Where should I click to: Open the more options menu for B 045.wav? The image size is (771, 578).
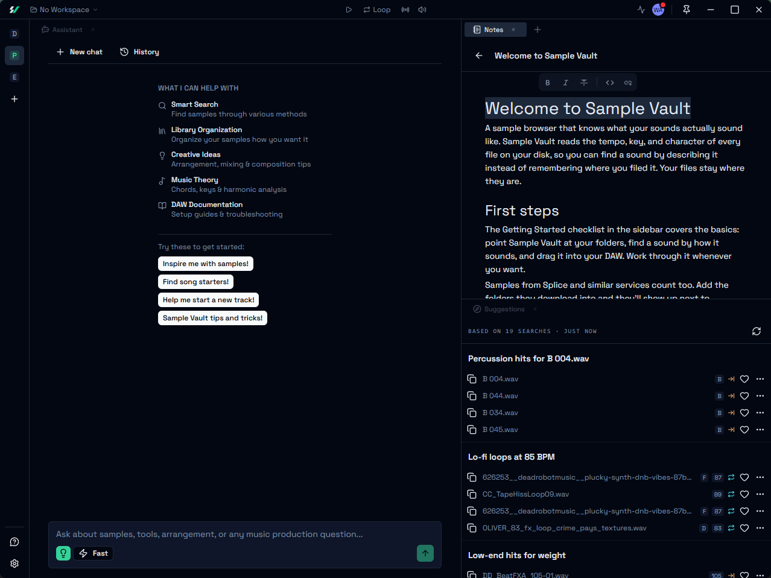click(760, 430)
